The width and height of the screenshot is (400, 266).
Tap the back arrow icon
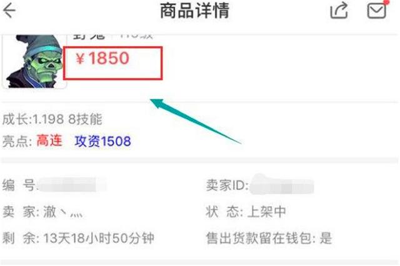[9, 11]
